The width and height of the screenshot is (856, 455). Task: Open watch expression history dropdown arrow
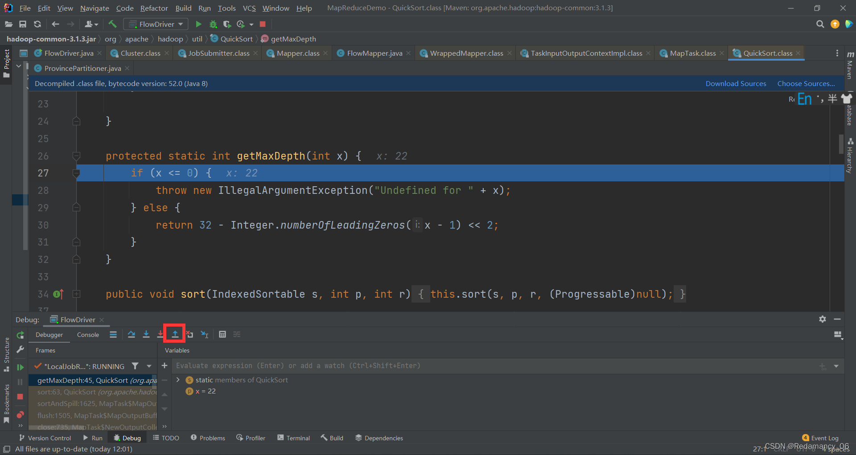pos(836,366)
